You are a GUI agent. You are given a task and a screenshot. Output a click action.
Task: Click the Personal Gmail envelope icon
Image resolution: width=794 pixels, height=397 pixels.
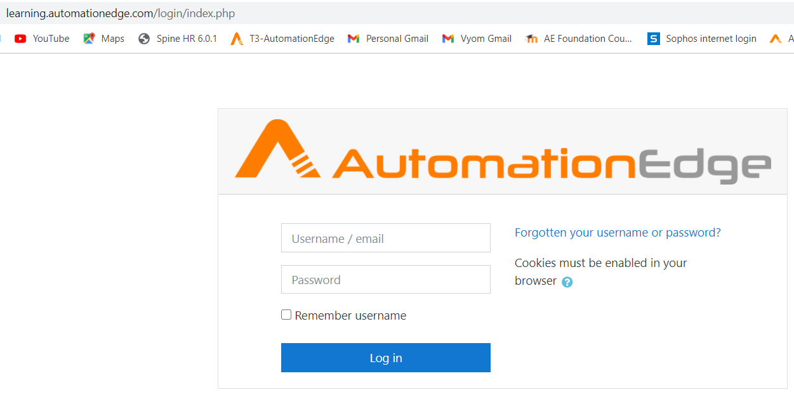354,39
